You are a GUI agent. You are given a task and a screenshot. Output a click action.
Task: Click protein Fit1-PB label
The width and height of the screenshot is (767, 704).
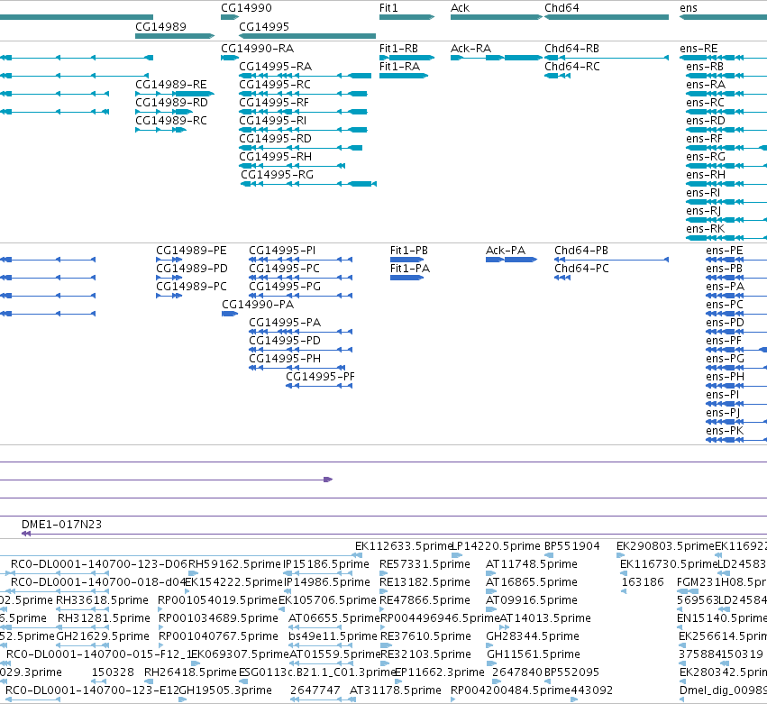(x=409, y=251)
